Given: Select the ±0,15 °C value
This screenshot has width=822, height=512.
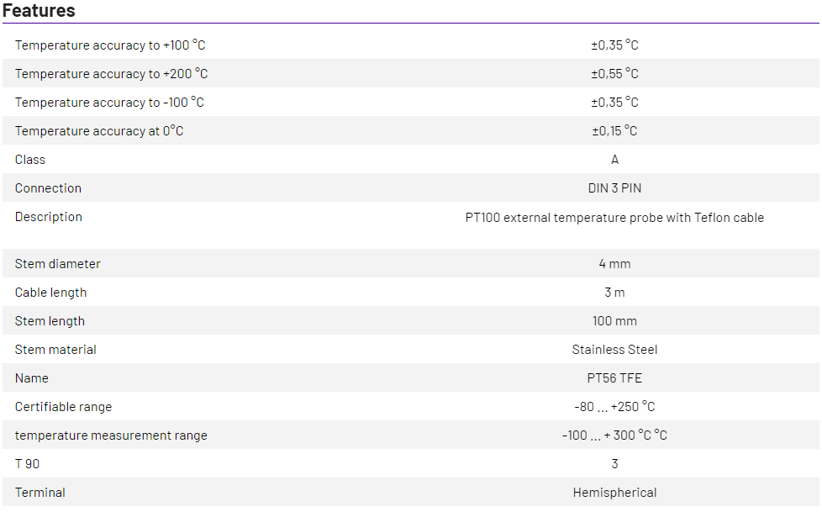Looking at the screenshot, I should click(x=614, y=131).
